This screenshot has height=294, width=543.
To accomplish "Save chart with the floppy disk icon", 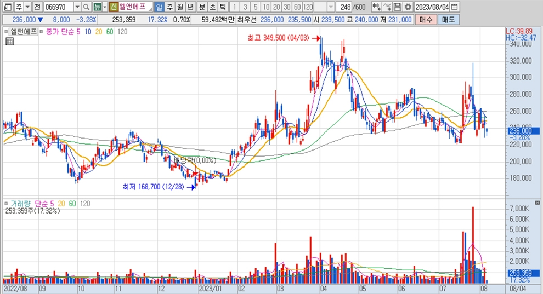I will (x=398, y=7).
